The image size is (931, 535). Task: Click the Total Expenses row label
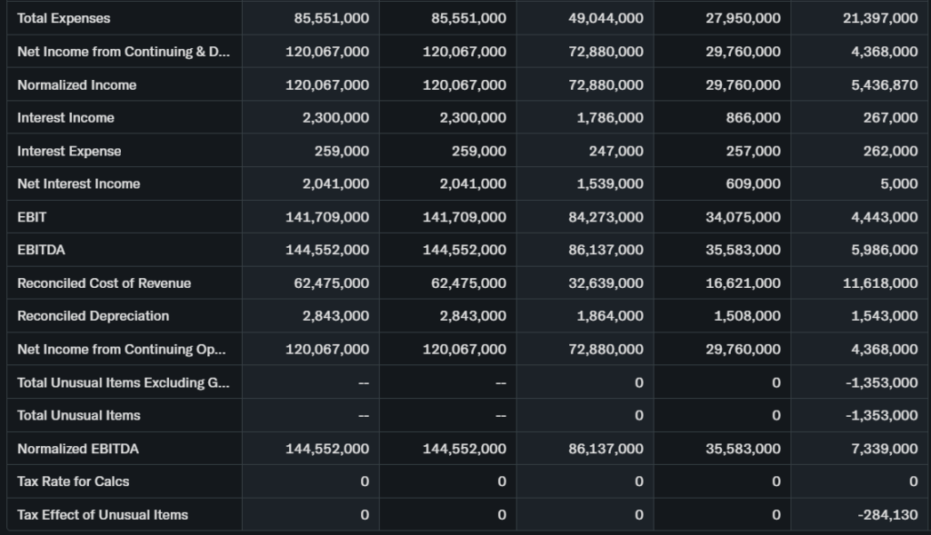(64, 18)
